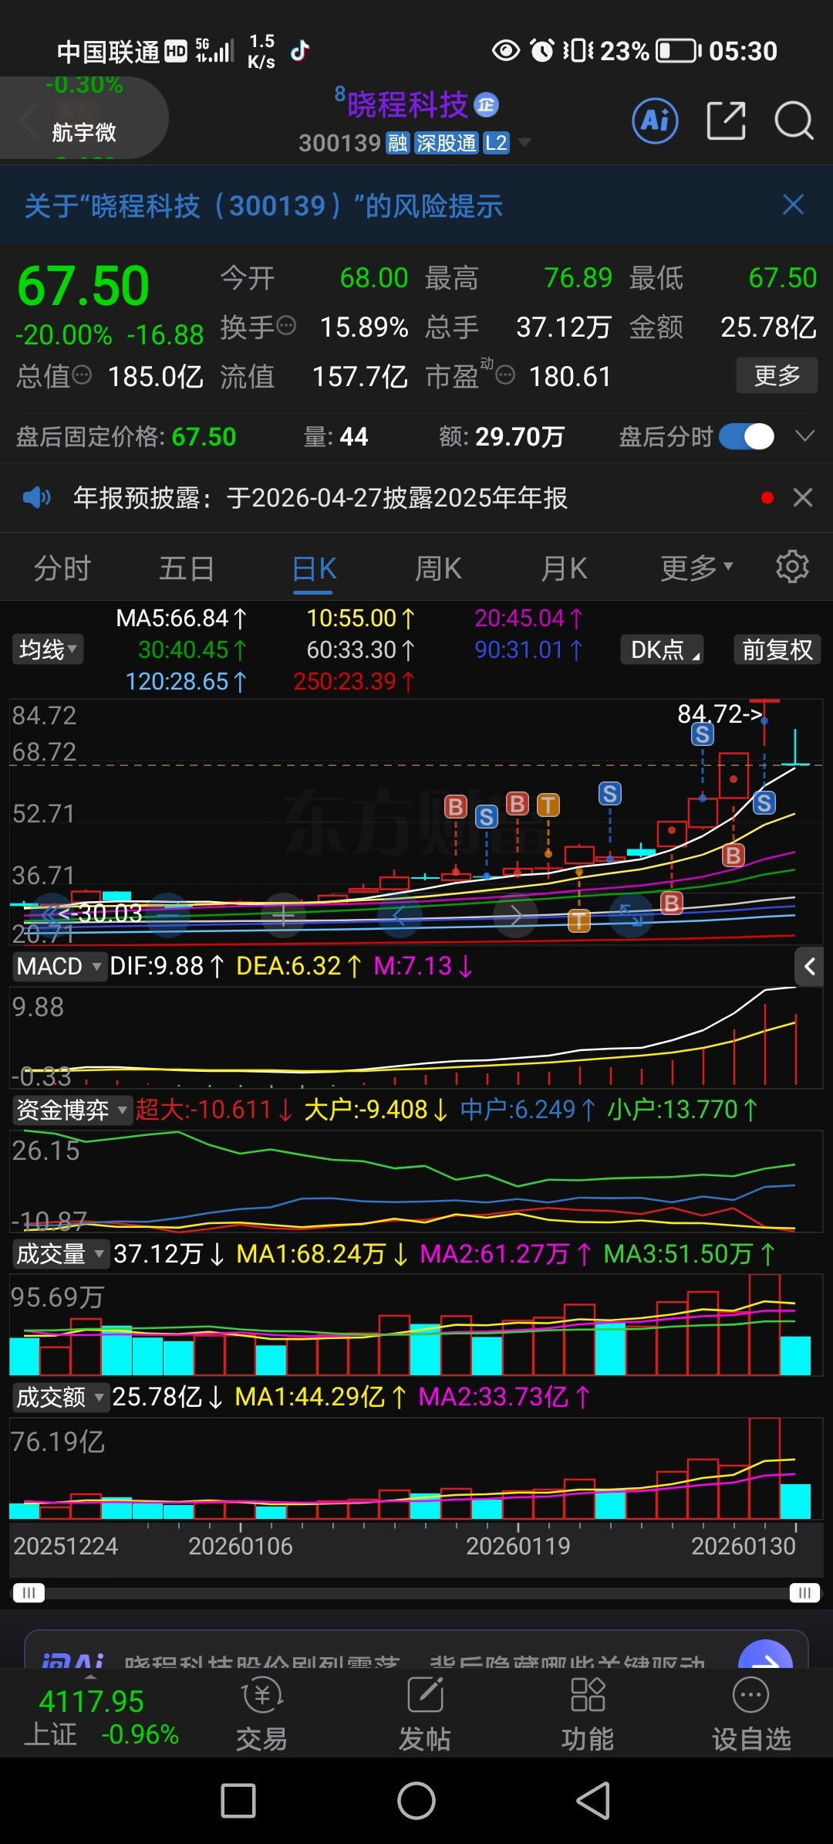This screenshot has height=1844, width=833.
Task: Open 交易 trade menu
Action: click(261, 1713)
